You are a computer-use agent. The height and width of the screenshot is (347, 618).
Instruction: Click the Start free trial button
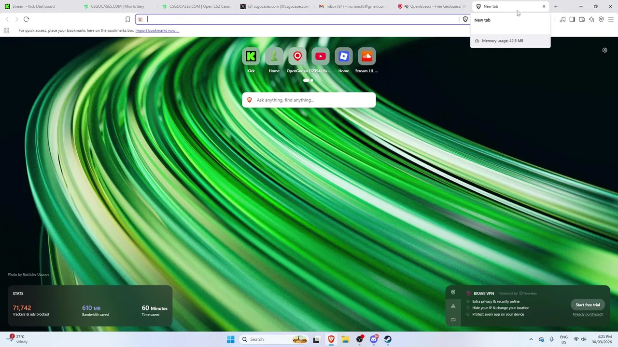pos(588,305)
